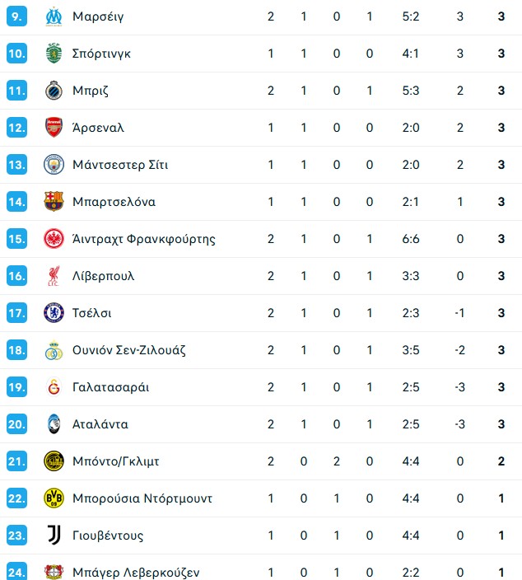Click the Manchester City crest icon

click(x=54, y=165)
